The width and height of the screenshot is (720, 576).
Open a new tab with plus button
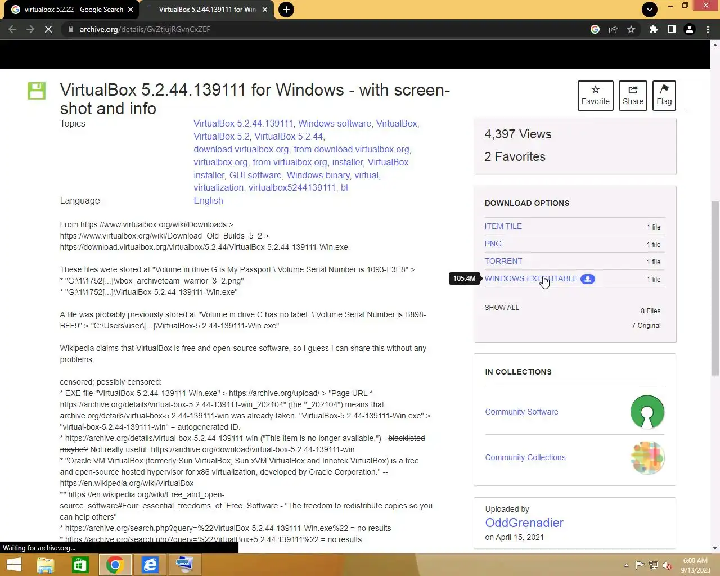[286, 10]
